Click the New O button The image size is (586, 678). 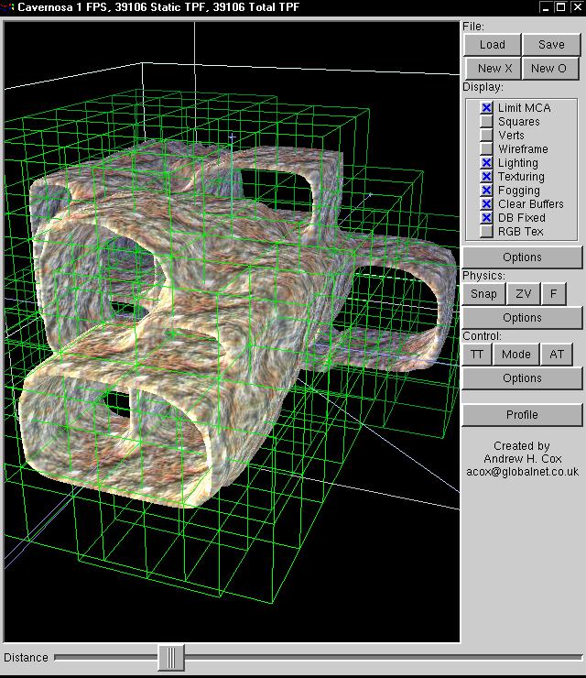(549, 68)
